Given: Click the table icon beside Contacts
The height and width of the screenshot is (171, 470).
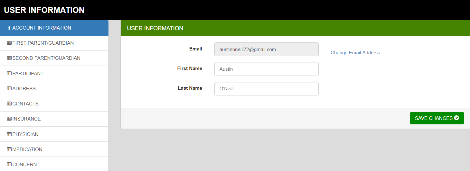Looking at the screenshot, I should 9,104.
